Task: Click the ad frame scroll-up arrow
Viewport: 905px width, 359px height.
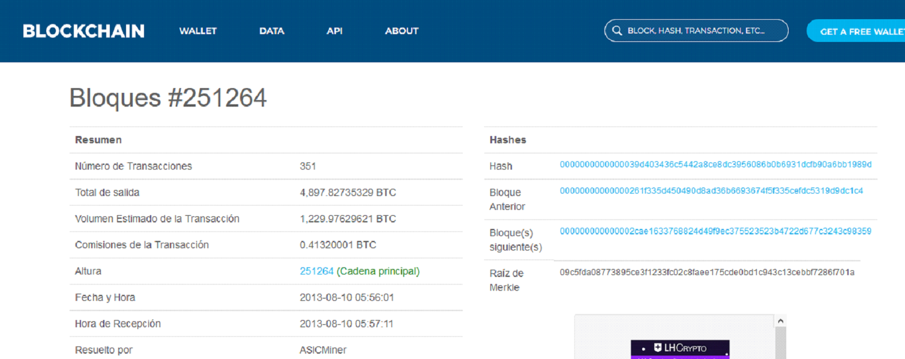Action: click(x=780, y=321)
